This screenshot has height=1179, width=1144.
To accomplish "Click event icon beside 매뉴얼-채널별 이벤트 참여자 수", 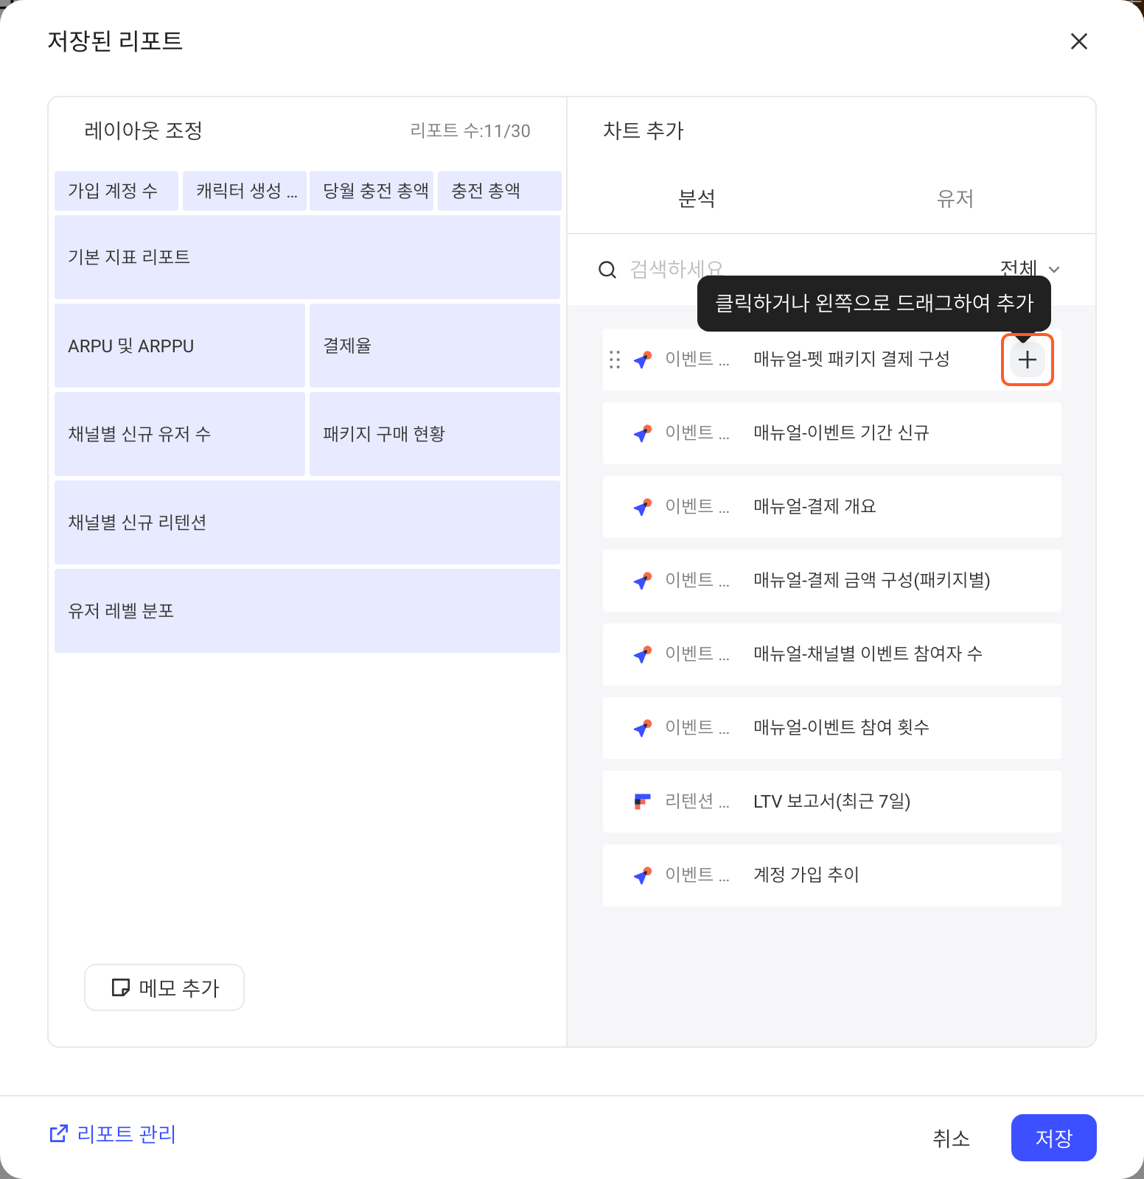I will [x=643, y=654].
